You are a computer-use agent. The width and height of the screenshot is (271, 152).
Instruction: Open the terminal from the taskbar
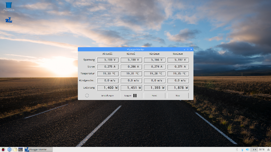pos(20,149)
